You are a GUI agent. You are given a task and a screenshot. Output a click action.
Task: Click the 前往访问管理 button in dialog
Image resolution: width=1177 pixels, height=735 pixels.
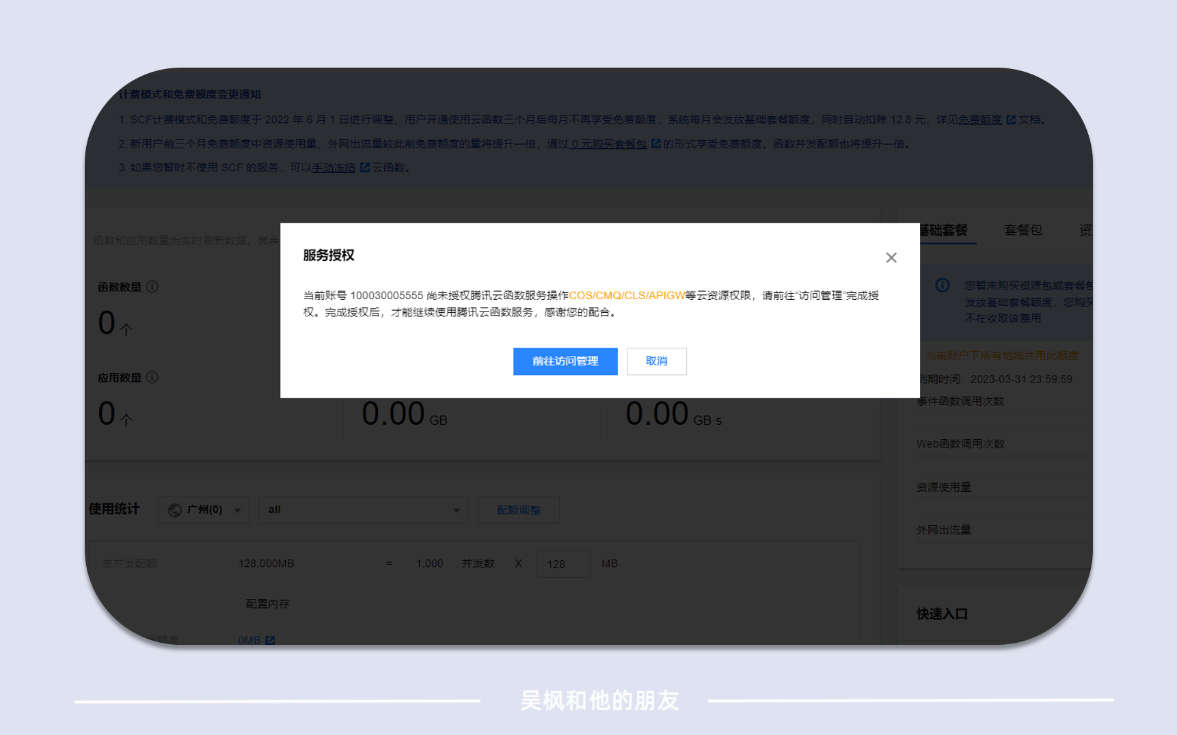pos(565,361)
